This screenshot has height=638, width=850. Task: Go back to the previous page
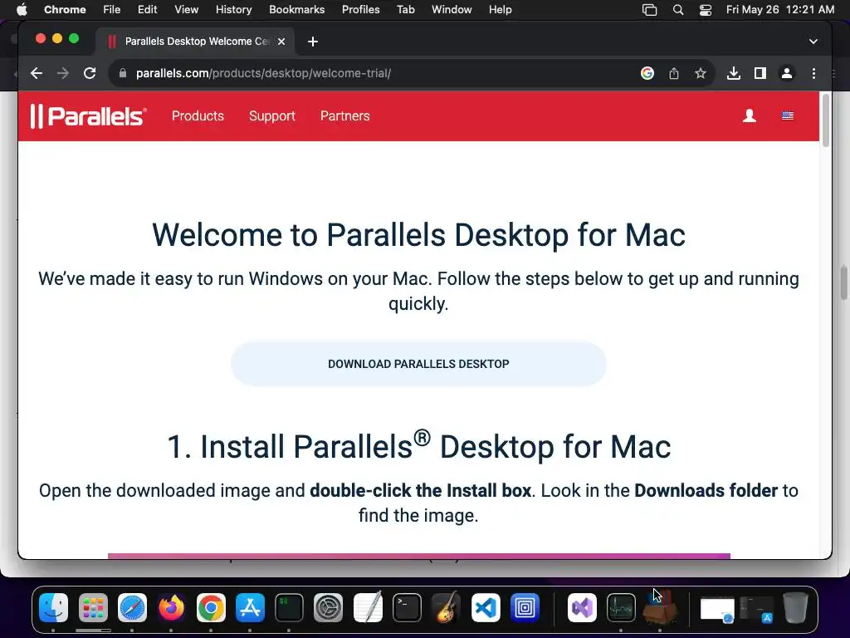tap(37, 73)
